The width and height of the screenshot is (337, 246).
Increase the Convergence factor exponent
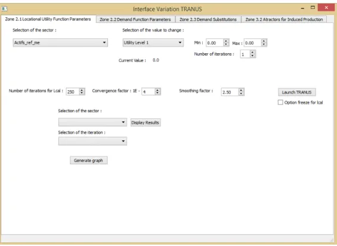[x=157, y=90]
